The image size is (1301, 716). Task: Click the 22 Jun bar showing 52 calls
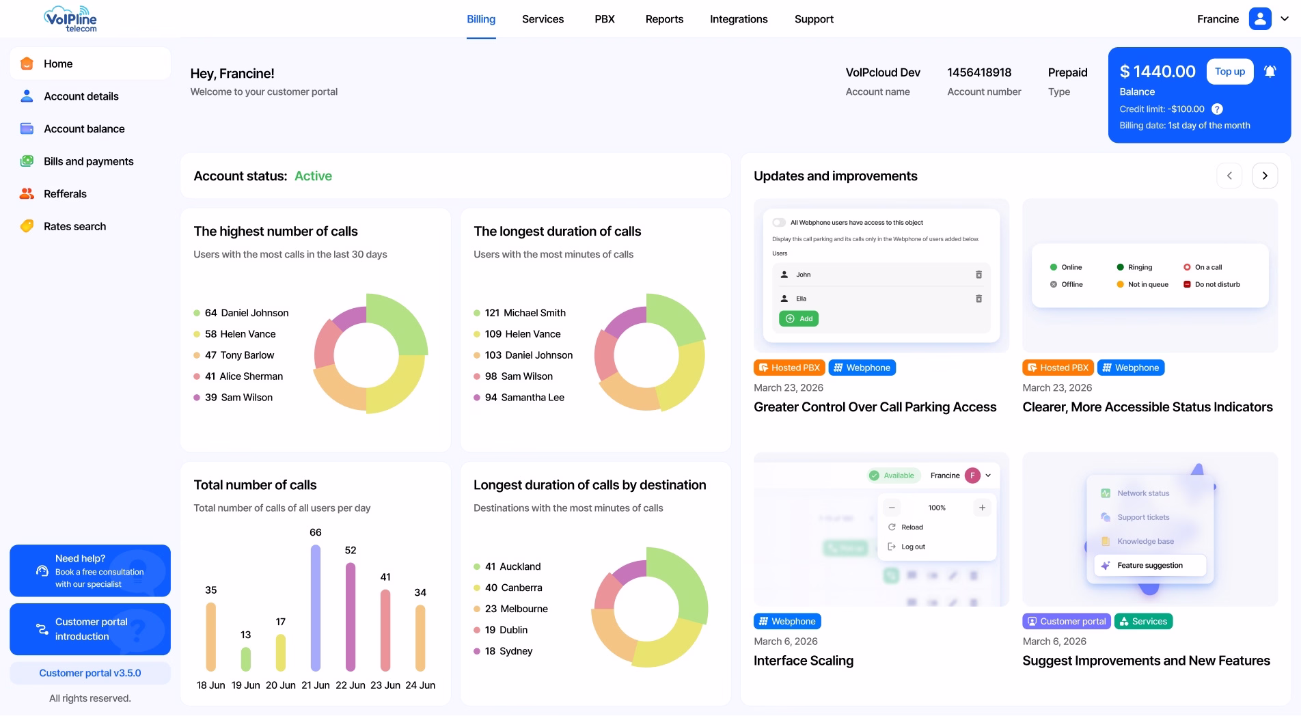pyautogui.click(x=351, y=616)
